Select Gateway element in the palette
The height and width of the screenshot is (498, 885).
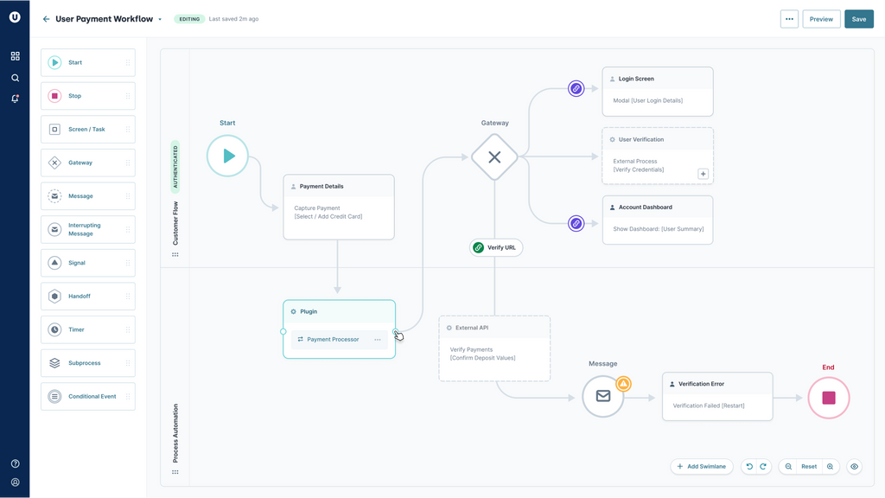(x=87, y=163)
